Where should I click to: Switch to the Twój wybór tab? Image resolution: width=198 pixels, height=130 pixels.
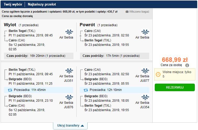click(x=13, y=4)
